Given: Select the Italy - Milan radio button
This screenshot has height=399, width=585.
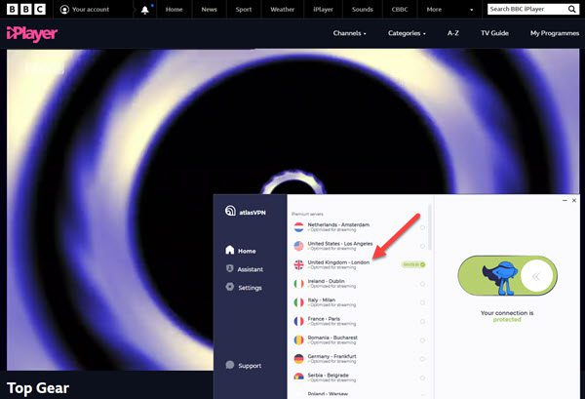Looking at the screenshot, I should point(422,302).
